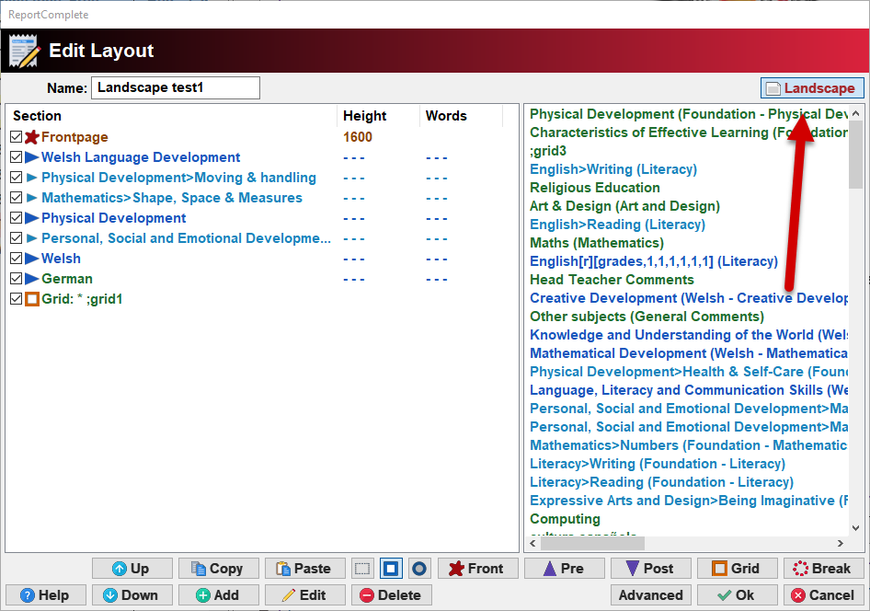Click the vertical scrollbar thumb in the subject list
Viewport: 870px width, 611px height.
click(855, 155)
